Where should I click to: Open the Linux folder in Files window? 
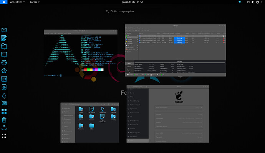[x=81, y=117]
